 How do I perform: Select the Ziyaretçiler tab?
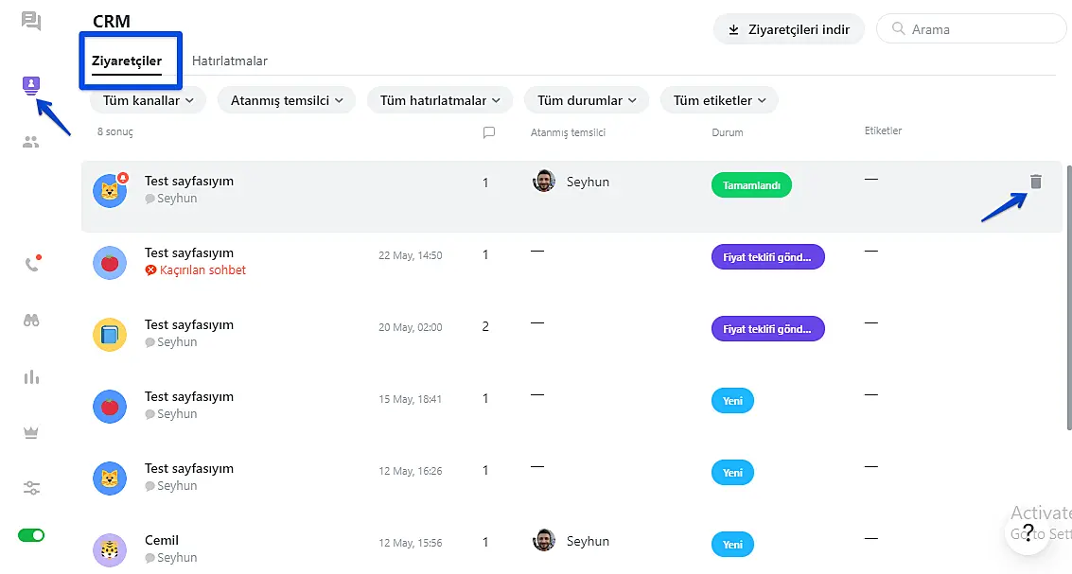(127, 61)
